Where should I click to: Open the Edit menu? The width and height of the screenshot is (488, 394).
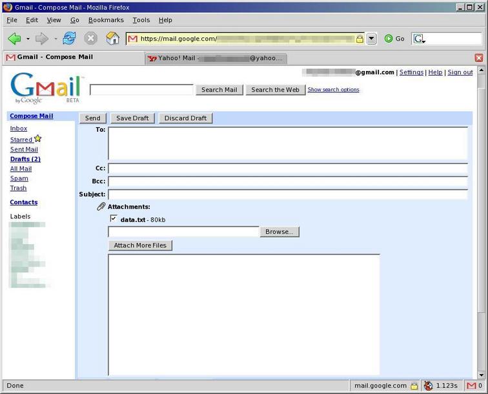coord(32,20)
